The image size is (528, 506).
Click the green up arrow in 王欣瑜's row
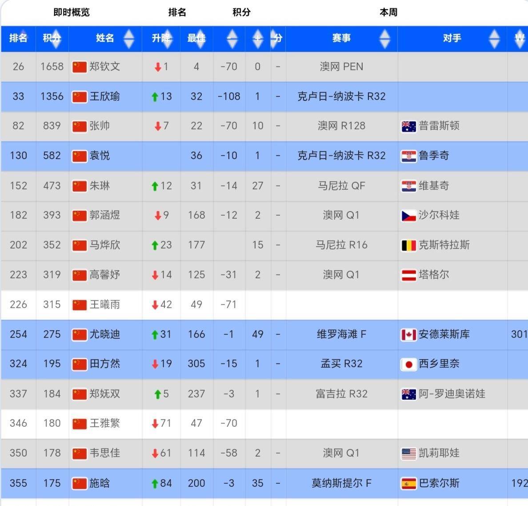point(155,97)
